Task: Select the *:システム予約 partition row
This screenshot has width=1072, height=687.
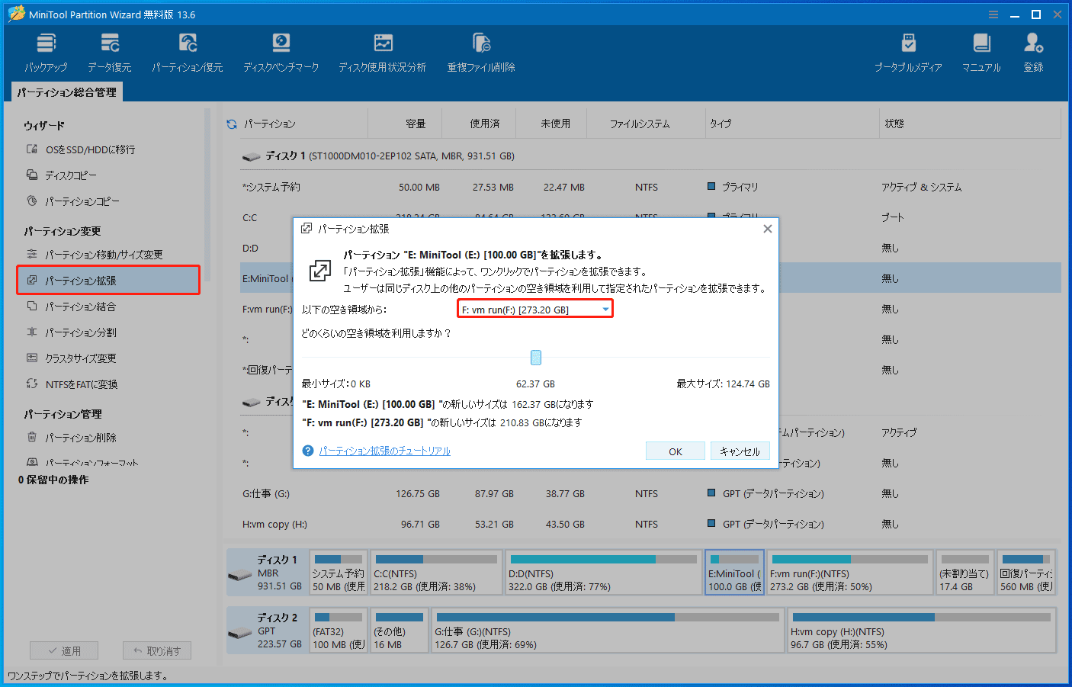Action: 650,187
